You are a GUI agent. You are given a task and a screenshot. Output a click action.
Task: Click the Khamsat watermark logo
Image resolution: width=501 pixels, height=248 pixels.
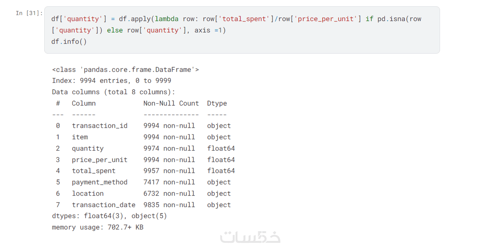251,236
